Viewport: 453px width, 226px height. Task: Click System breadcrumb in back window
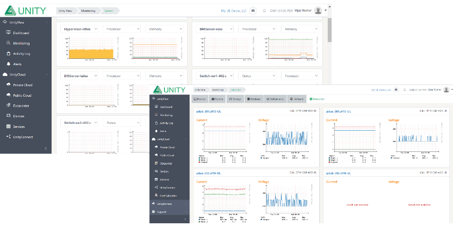click(109, 11)
